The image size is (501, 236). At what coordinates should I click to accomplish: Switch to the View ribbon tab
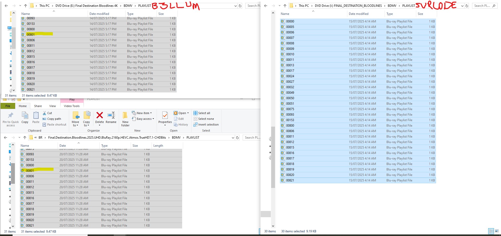click(53, 106)
